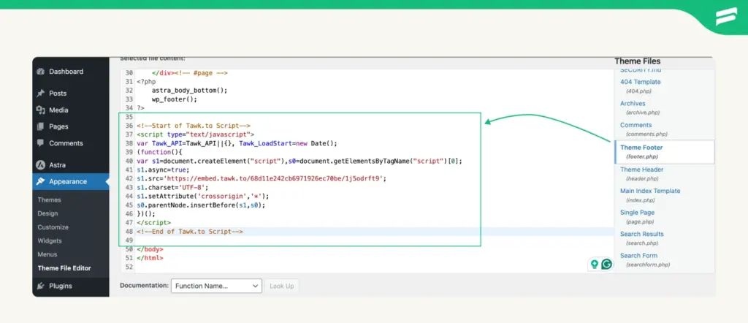The width and height of the screenshot is (748, 323).
Task: Open the Function Name dropdown
Action: coord(216,286)
